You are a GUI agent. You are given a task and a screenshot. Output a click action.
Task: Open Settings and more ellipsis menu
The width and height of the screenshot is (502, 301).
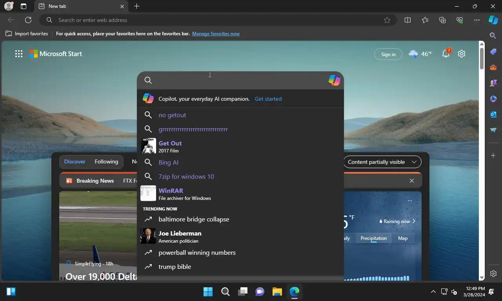coord(477,20)
